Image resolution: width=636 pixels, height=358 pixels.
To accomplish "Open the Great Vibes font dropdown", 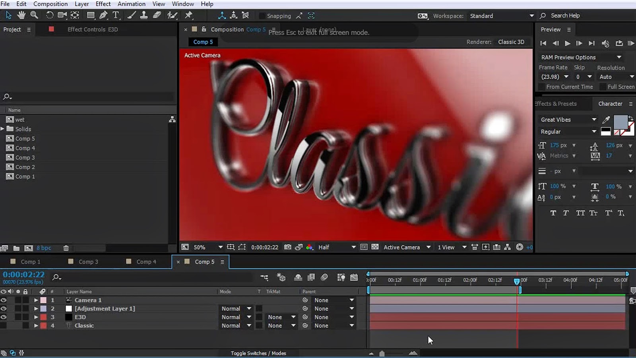I will point(568,120).
